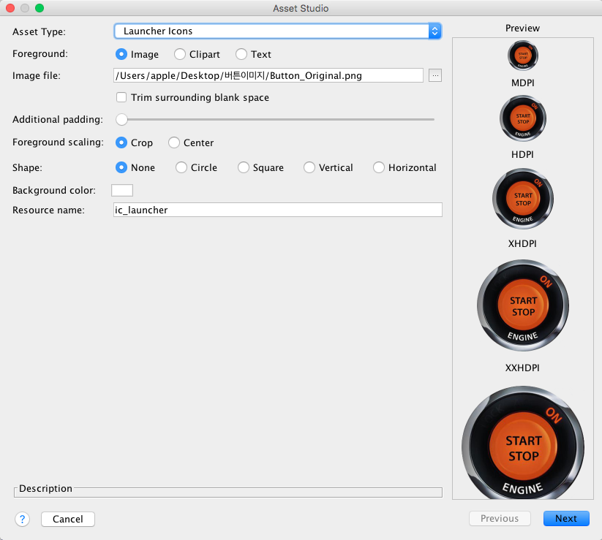Click the HDPI preview icon
This screenshot has width=602, height=540.
point(523,118)
